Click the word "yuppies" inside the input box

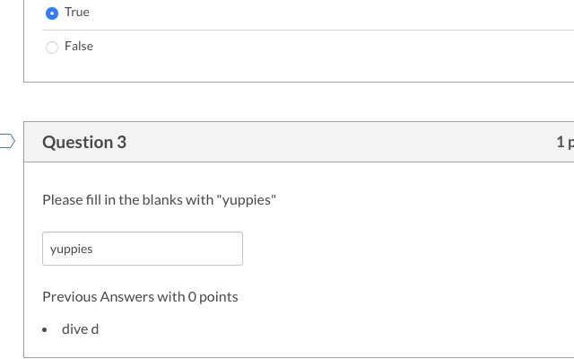[x=72, y=250]
